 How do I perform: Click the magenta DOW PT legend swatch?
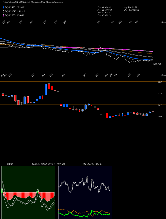(x=3, y=15)
